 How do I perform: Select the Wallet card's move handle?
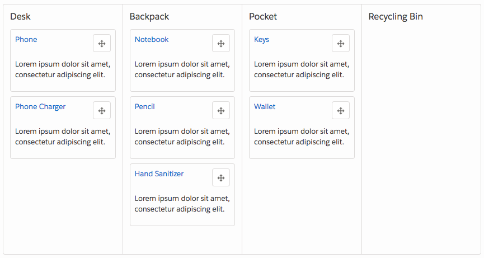[341, 110]
